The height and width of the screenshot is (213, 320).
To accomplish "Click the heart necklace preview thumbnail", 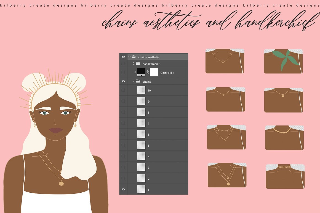I will [x=225, y=61].
